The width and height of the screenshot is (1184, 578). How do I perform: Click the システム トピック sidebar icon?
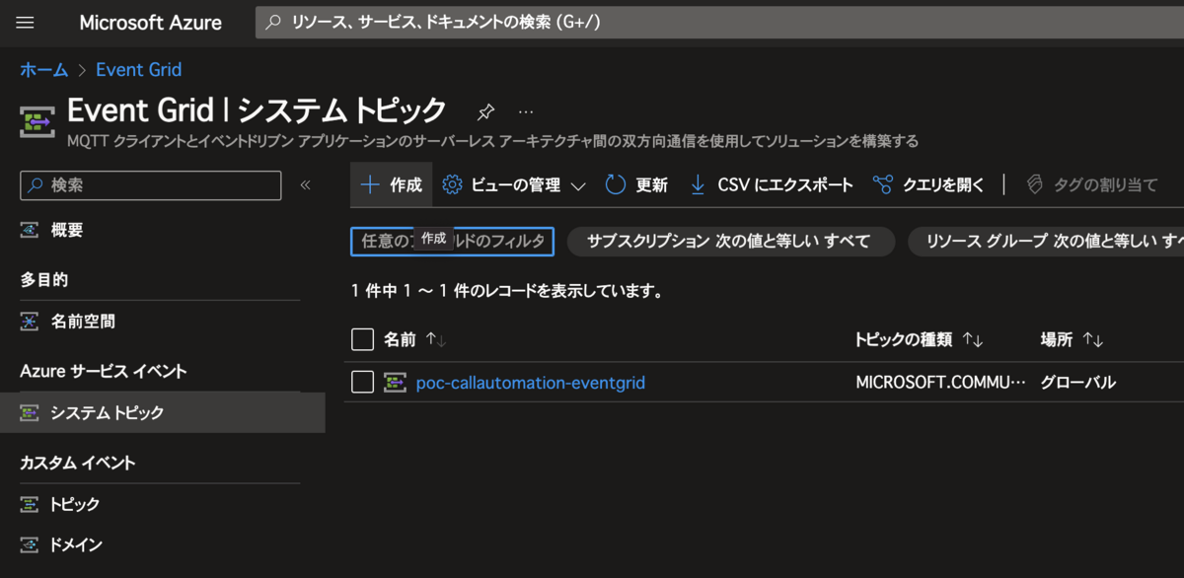click(30, 413)
